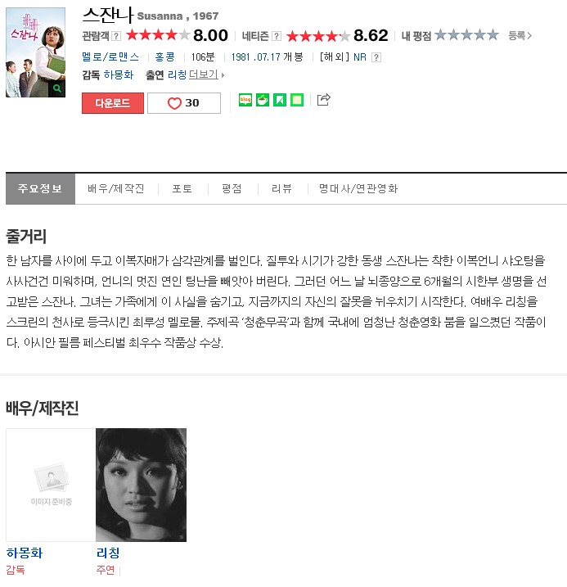Open the 명대사/연관영화 tab
567x587 pixels.
click(358, 188)
